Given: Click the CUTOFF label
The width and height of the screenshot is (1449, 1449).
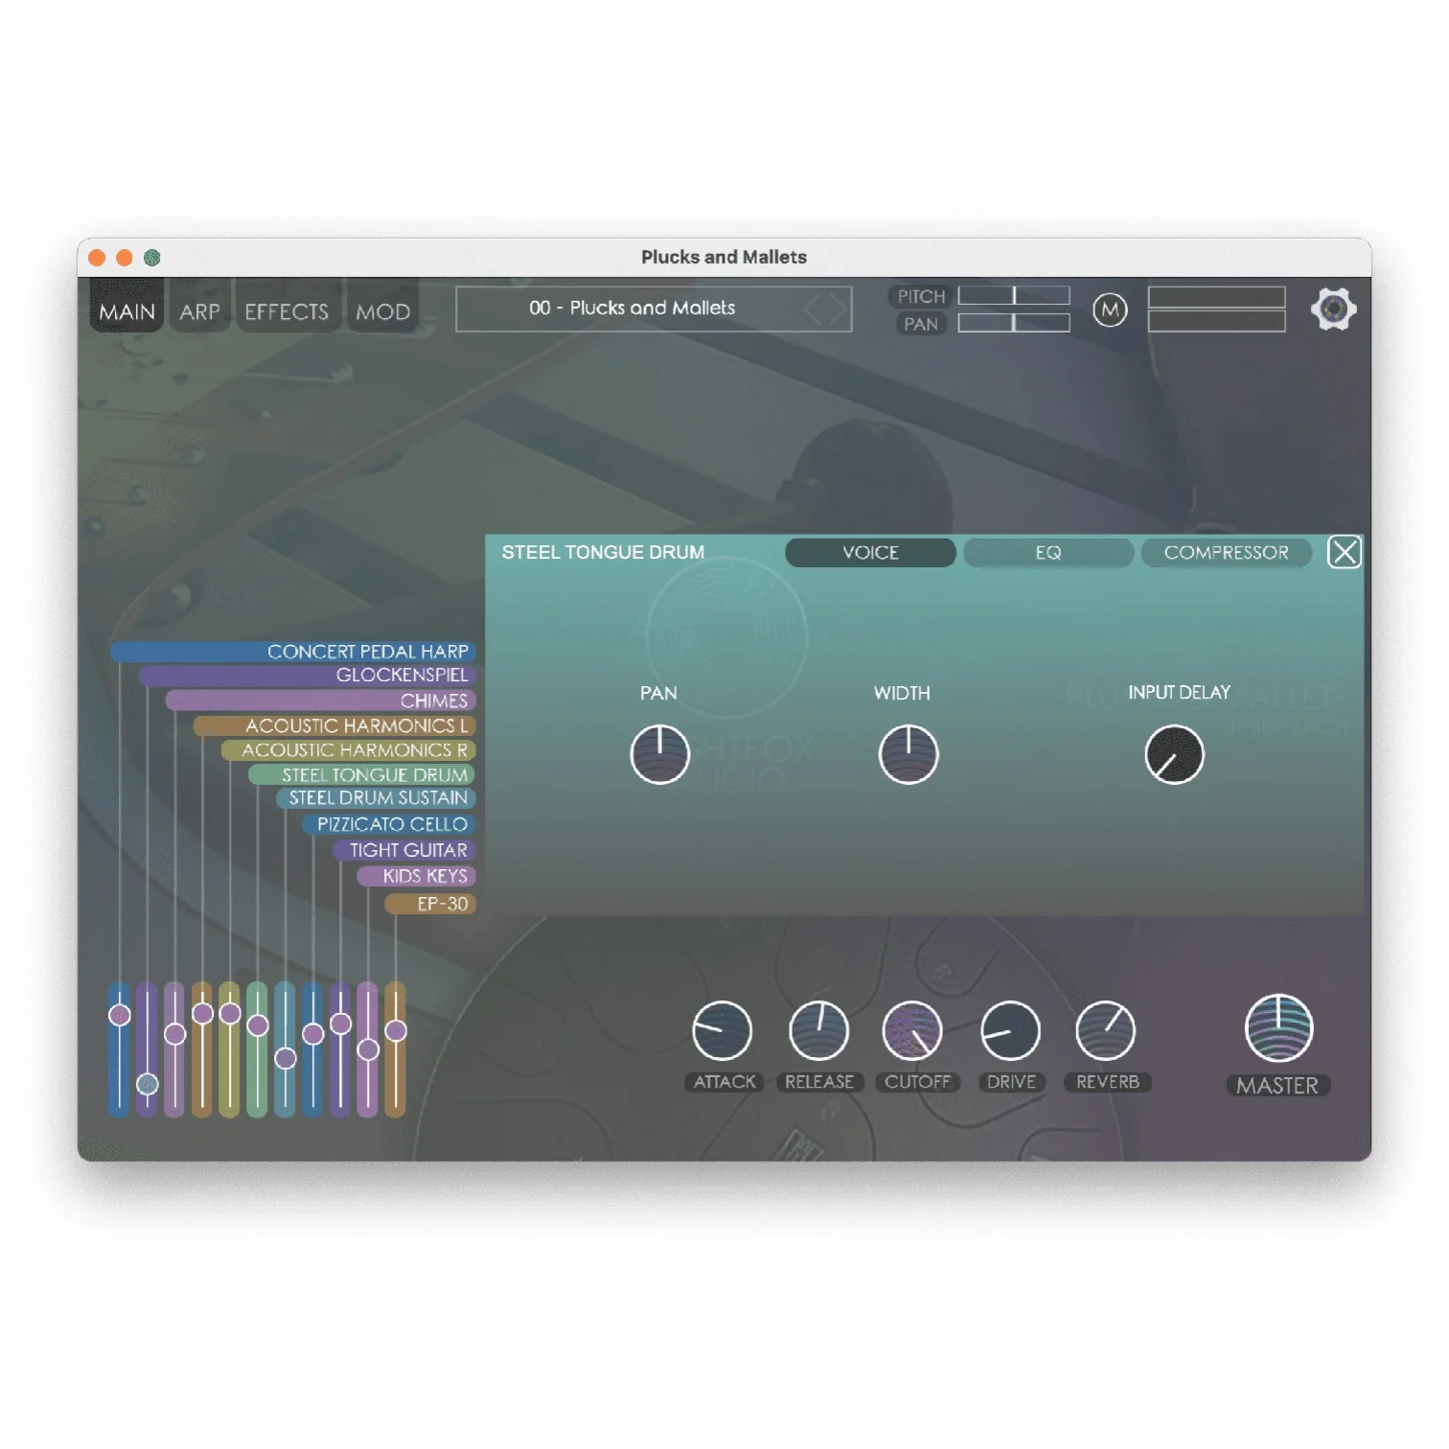Looking at the screenshot, I should (917, 1082).
